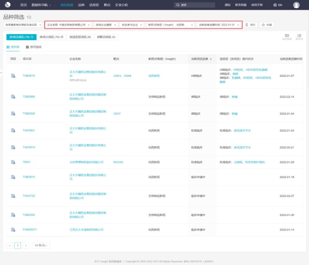Switch to 按可视化 view mode
Screen dimensions: 309x265
pyautogui.click(x=34, y=47)
